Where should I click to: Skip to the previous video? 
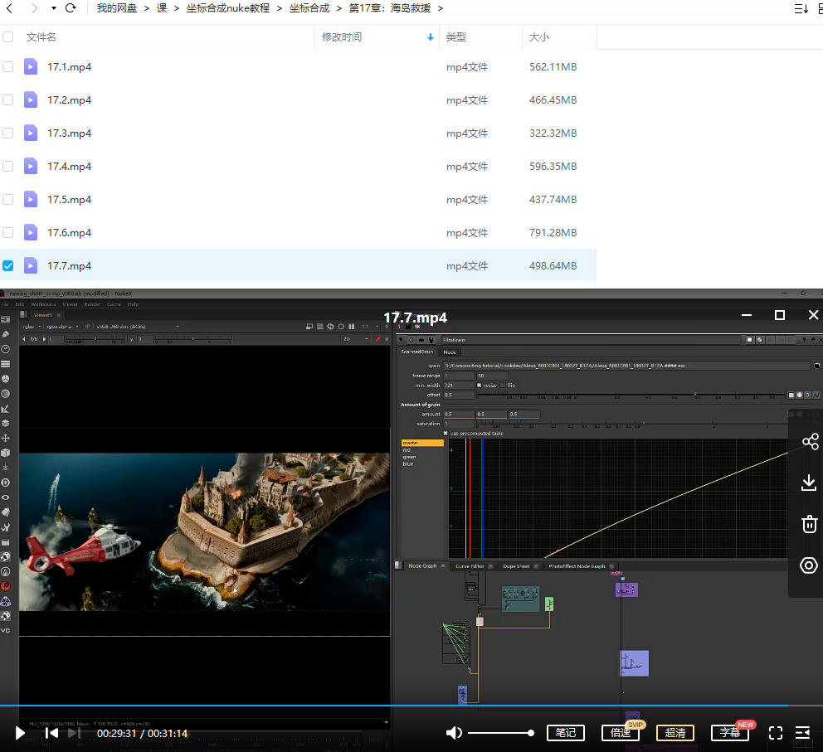coord(51,733)
